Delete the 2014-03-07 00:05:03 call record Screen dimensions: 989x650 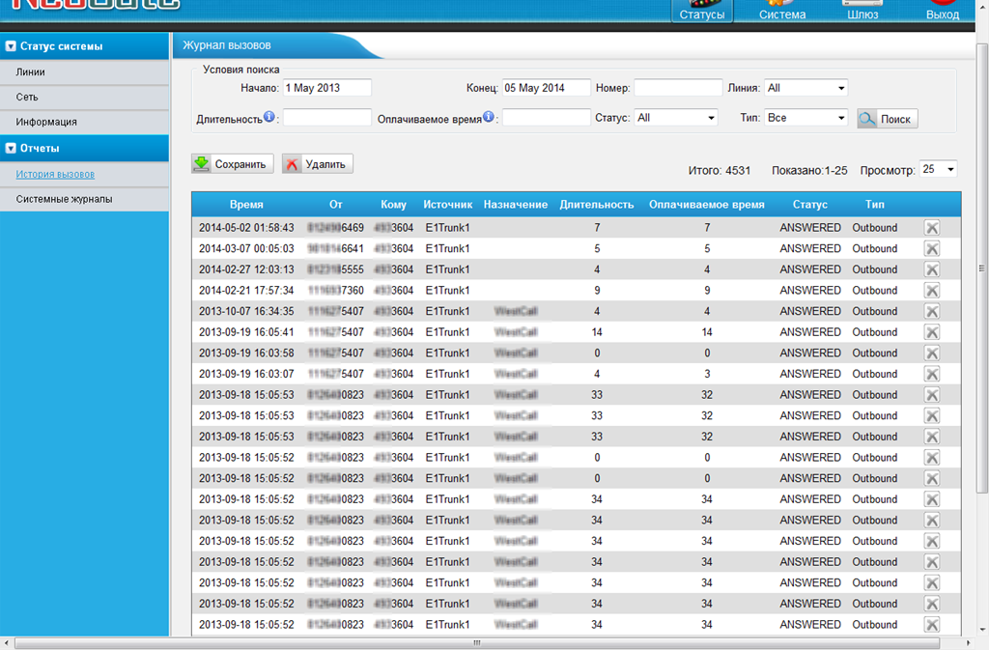coord(932,248)
